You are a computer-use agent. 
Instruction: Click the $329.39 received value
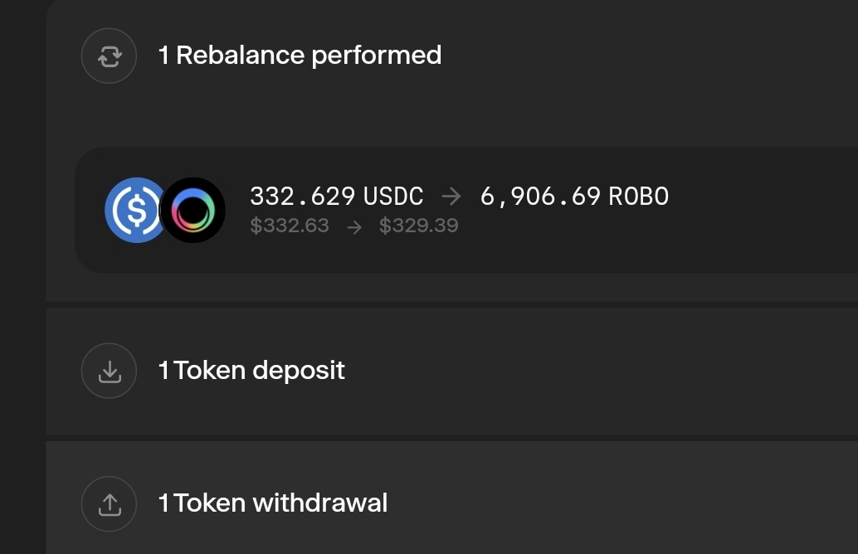point(418,226)
